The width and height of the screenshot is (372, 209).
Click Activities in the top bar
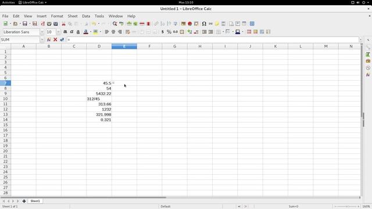click(x=8, y=2)
